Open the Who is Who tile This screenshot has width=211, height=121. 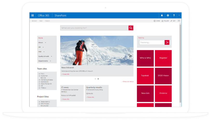tap(145, 58)
